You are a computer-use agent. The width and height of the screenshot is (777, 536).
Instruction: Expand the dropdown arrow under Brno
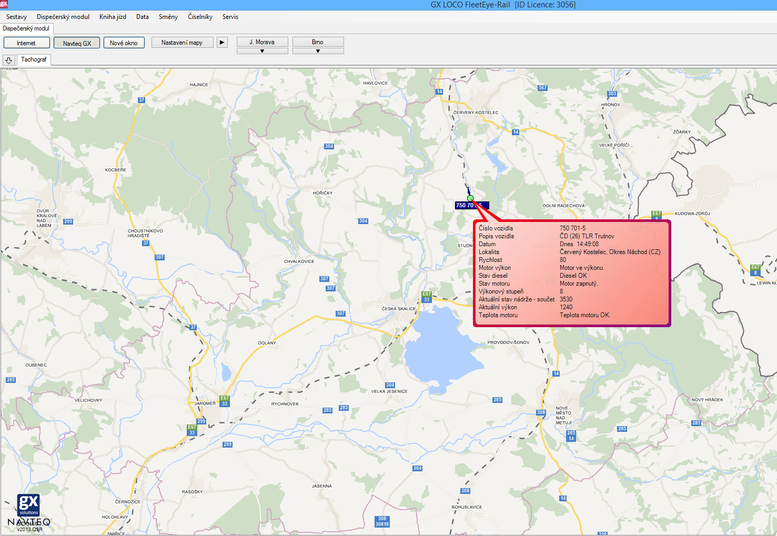pos(318,52)
